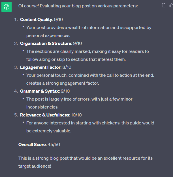This screenshot has height=177, width=173.
Task: Click the bullet about starting with chickens
Action: [90, 127]
